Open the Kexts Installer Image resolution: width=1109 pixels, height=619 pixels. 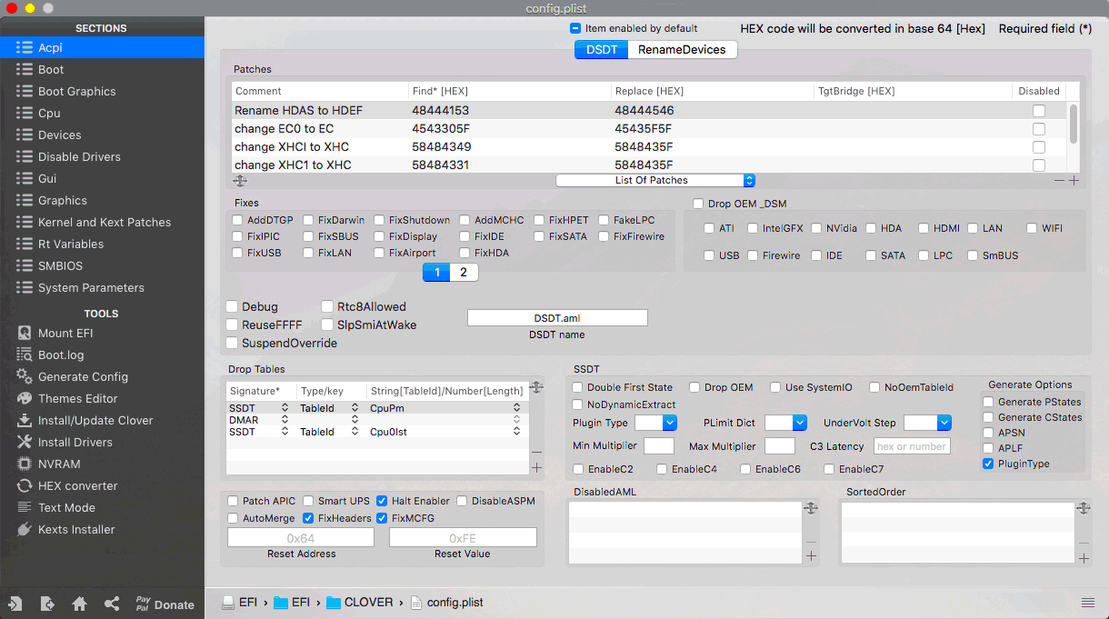(77, 529)
